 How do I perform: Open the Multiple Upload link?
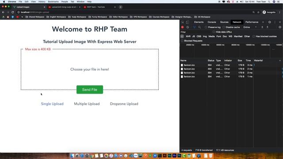(x=87, y=104)
